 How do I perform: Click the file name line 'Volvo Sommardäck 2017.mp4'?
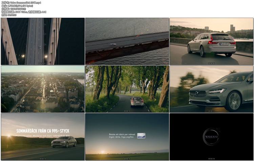21,3
